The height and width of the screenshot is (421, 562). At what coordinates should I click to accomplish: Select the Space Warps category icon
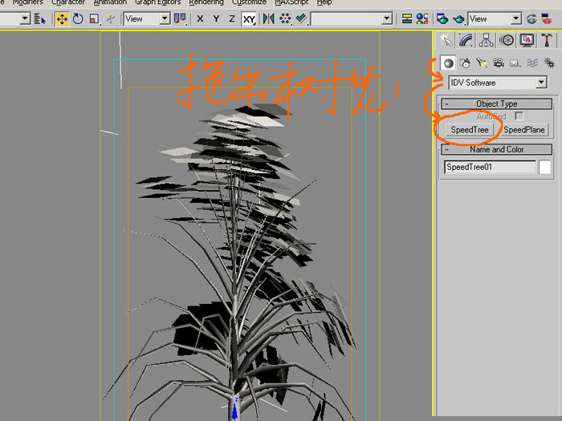[x=532, y=63]
